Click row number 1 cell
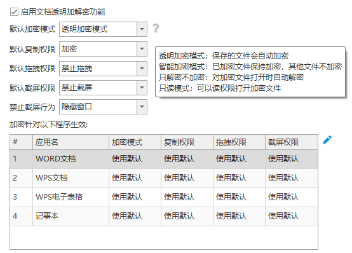 tap(22, 159)
